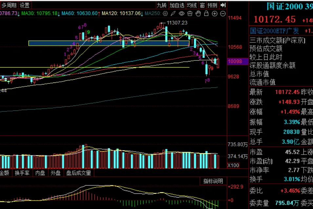
Task: Click the 总手 3.90亿 value
Action: pyautogui.click(x=291, y=142)
